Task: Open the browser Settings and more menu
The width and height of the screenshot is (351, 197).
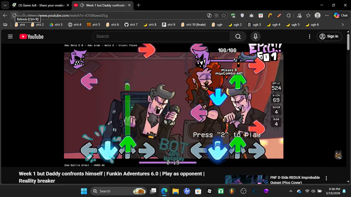Action: tap(327, 16)
